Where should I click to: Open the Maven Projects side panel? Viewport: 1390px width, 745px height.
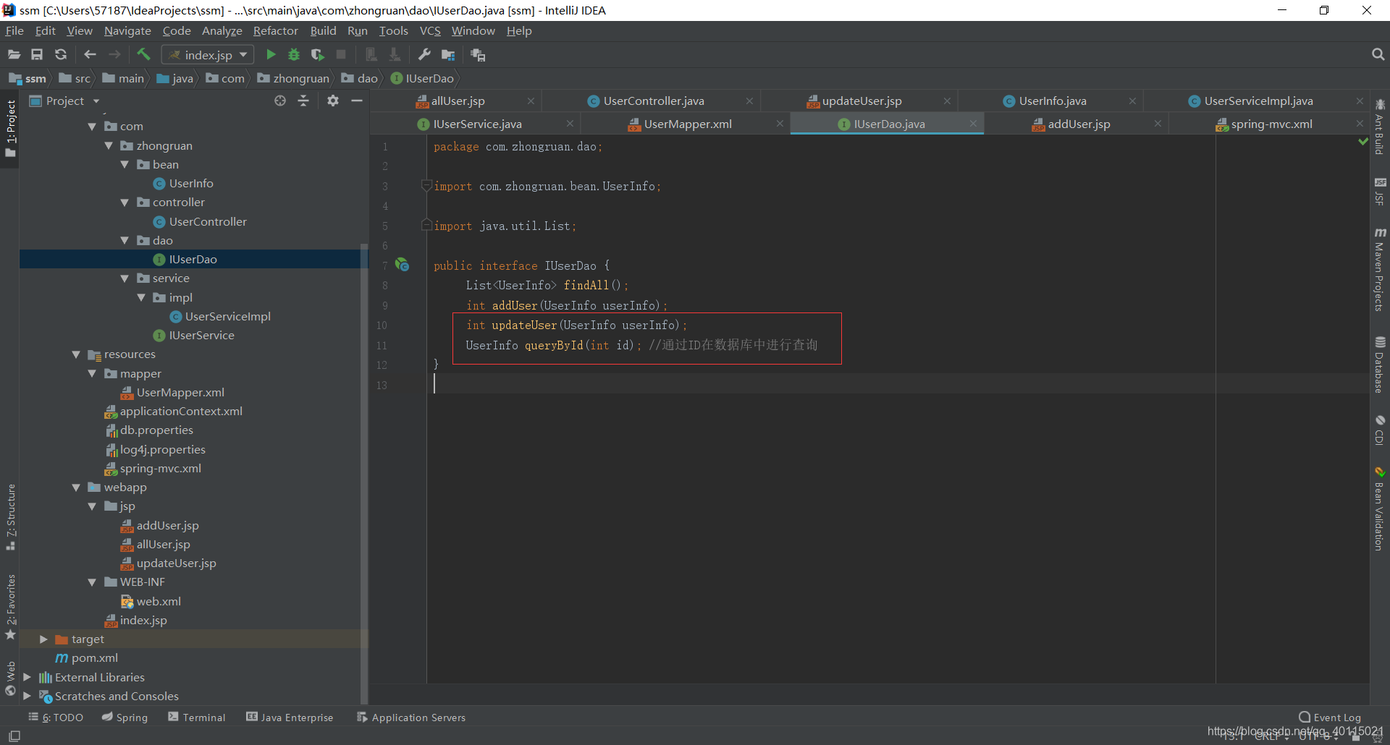(x=1380, y=270)
